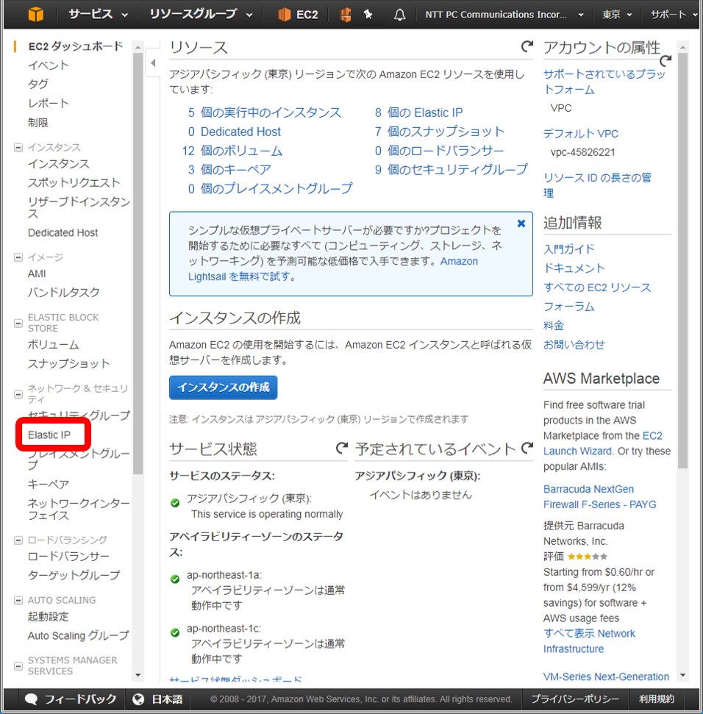This screenshot has height=714, width=703.
Task: Collapse the ELASTIC BLOCK STORE section
Action: click(18, 324)
